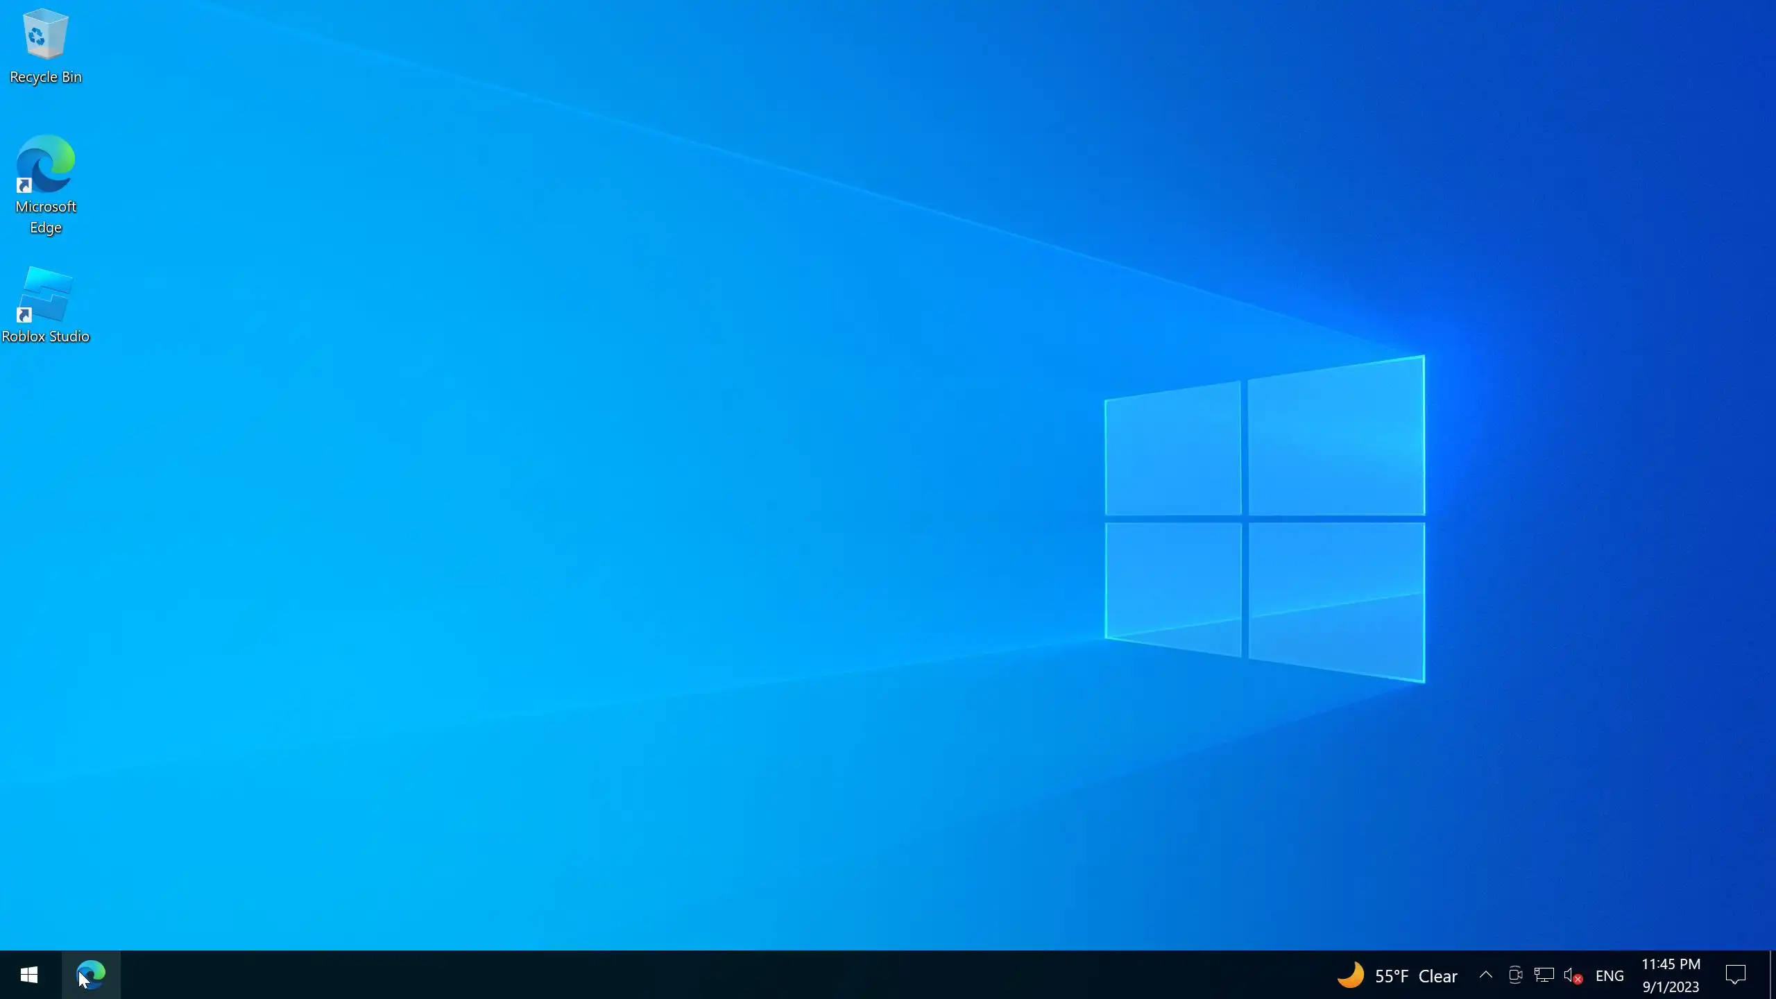Image resolution: width=1776 pixels, height=999 pixels.
Task: Click the Show desktop strip at taskbar edge
Action: coord(1772,975)
